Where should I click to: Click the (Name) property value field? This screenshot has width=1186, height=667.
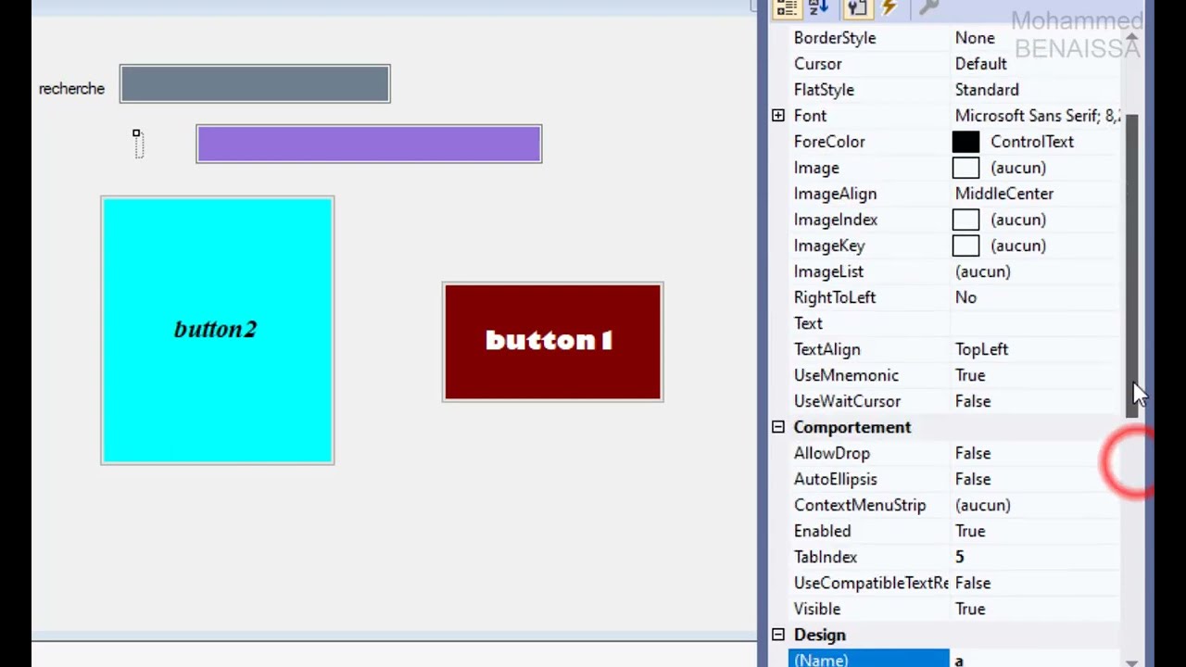1035,660
